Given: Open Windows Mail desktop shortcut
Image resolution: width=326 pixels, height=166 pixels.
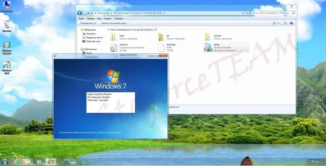Looking at the screenshot, I should coord(7,68).
